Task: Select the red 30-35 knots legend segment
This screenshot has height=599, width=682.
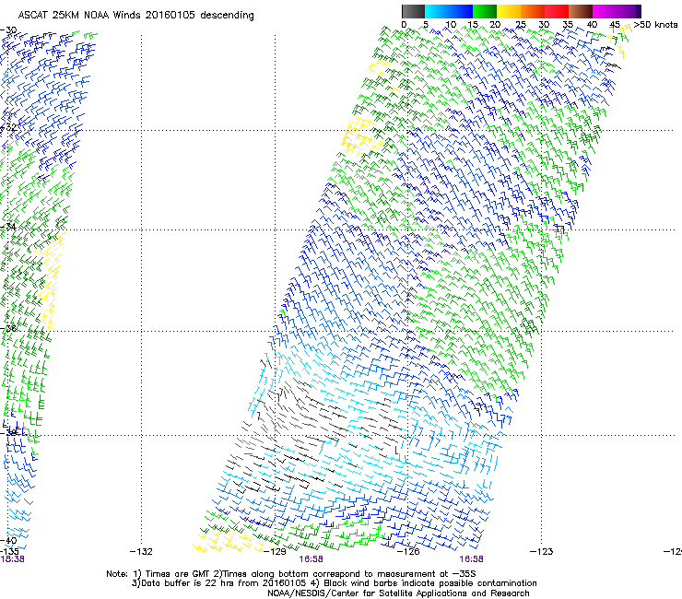Action: [557, 11]
